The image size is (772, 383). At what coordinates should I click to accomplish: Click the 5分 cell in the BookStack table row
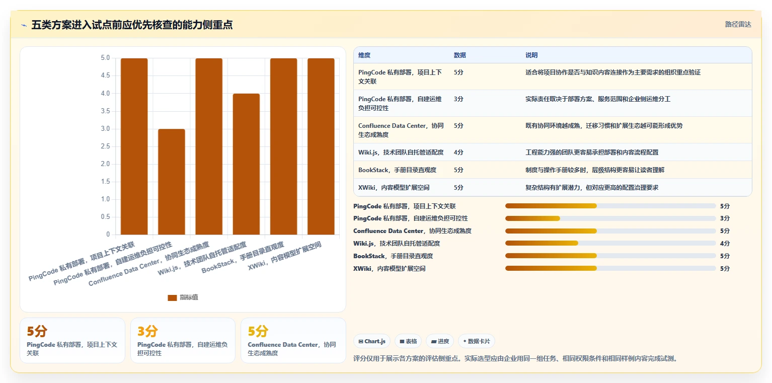[458, 170]
